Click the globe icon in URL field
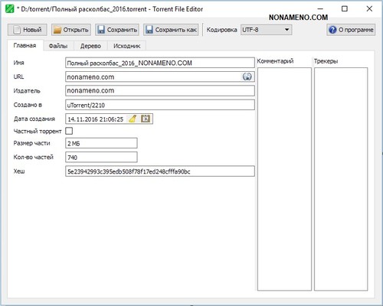The height and width of the screenshot is (306, 383). click(247, 76)
